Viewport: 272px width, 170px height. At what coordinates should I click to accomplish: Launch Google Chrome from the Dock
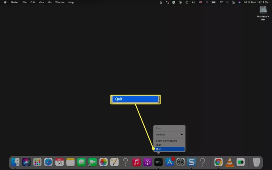pyautogui.click(x=219, y=162)
